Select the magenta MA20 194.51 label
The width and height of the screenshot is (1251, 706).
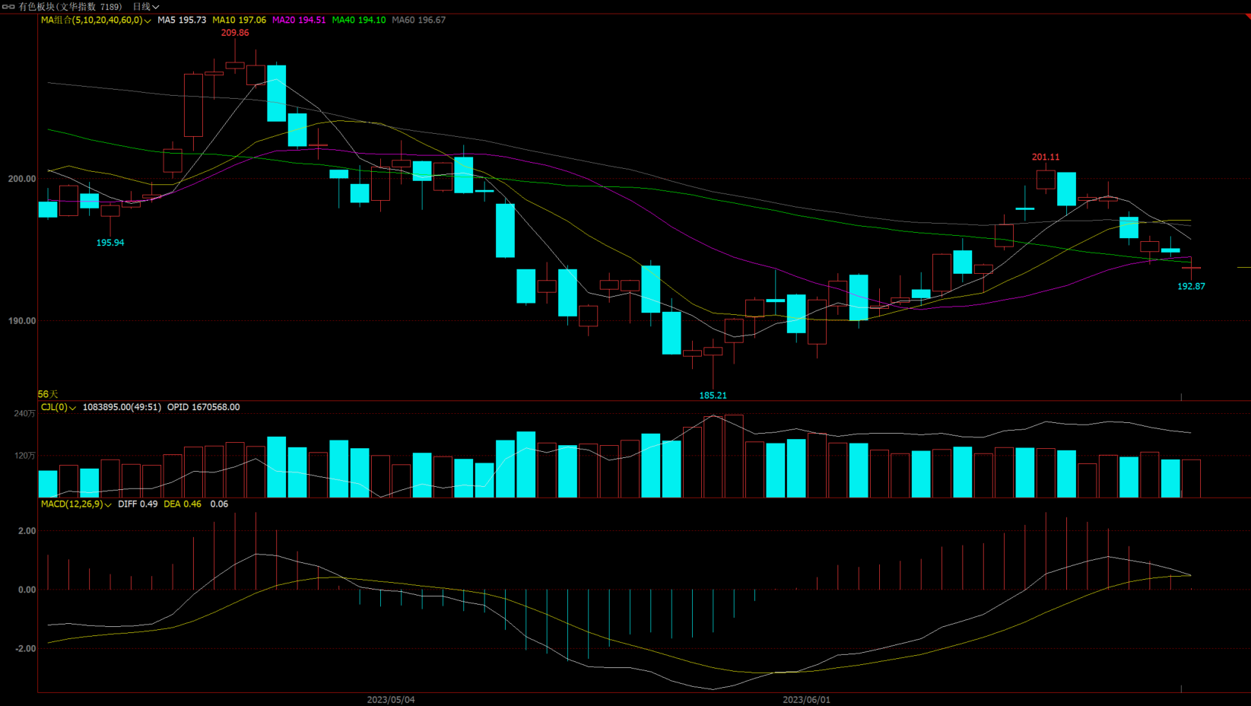pos(299,21)
